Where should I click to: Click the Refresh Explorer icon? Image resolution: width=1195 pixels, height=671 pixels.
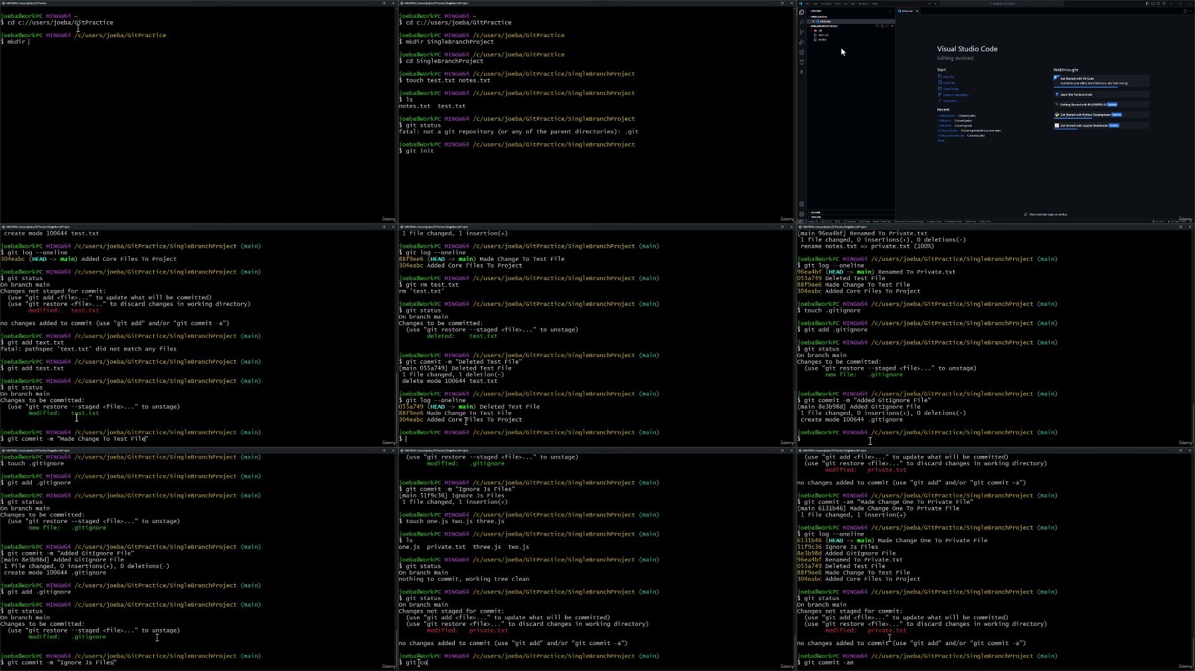tap(887, 26)
